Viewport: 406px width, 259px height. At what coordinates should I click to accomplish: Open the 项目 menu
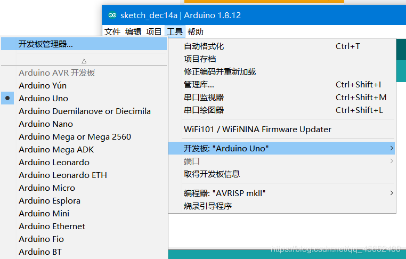154,31
